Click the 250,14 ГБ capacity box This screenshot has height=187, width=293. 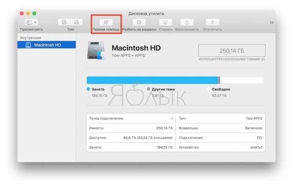pos(232,51)
